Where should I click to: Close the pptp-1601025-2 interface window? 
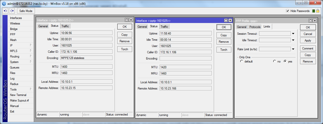pos(131,20)
